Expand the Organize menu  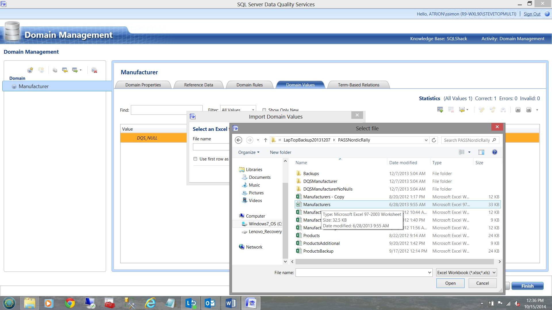249,152
